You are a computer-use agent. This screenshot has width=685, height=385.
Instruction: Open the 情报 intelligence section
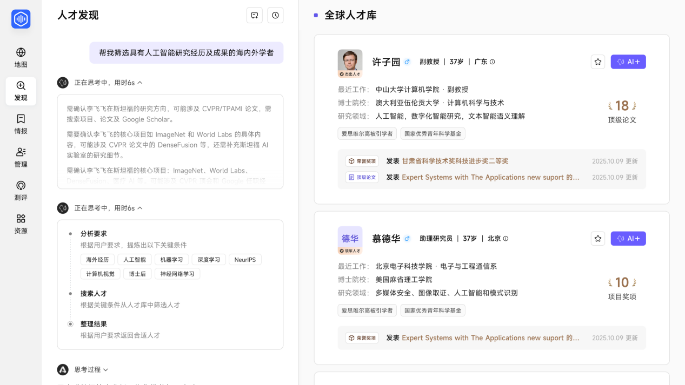pyautogui.click(x=21, y=124)
